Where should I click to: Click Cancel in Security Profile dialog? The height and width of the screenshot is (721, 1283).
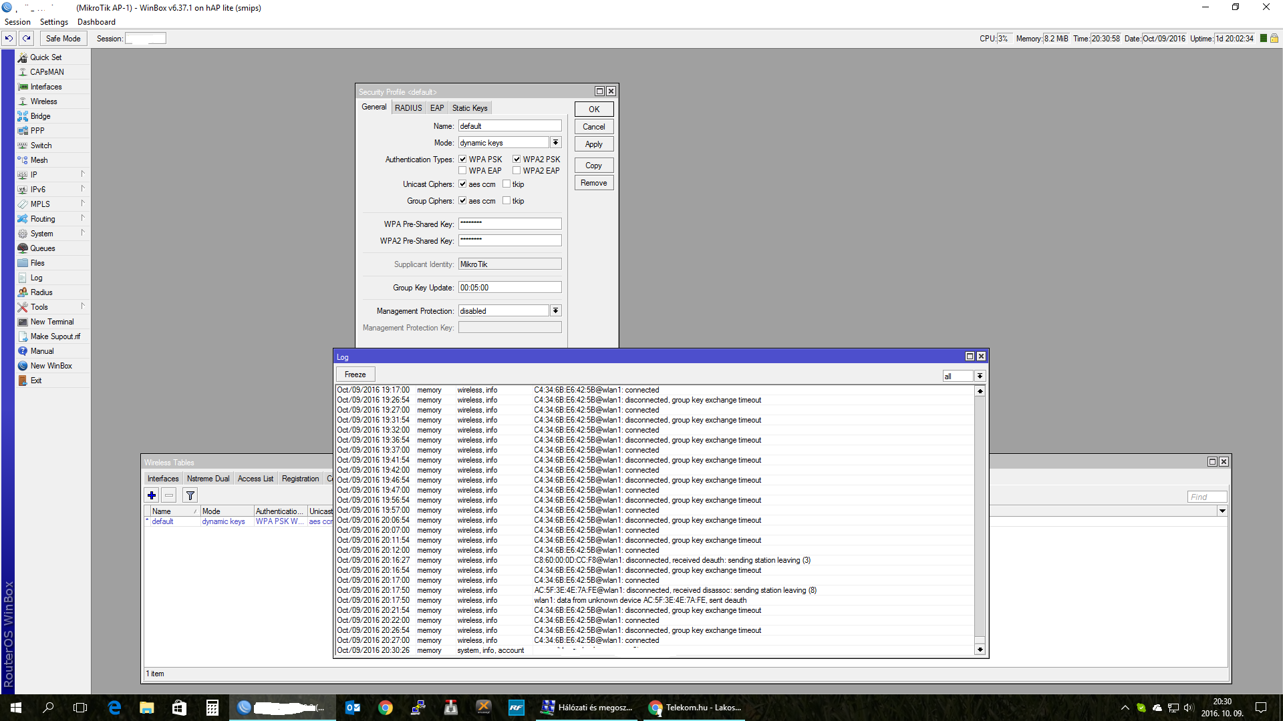point(594,127)
